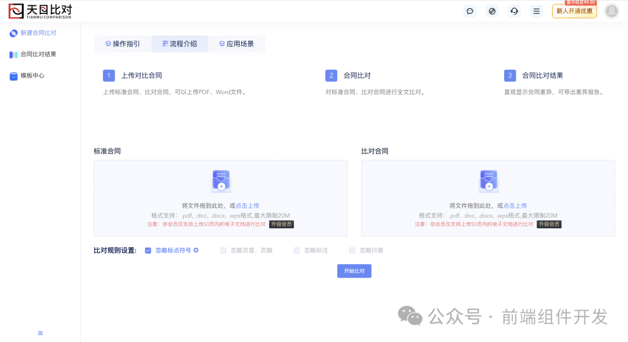The height and width of the screenshot is (342, 628).
Task: Check the 忽略印章 checkbox
Action: pos(352,250)
